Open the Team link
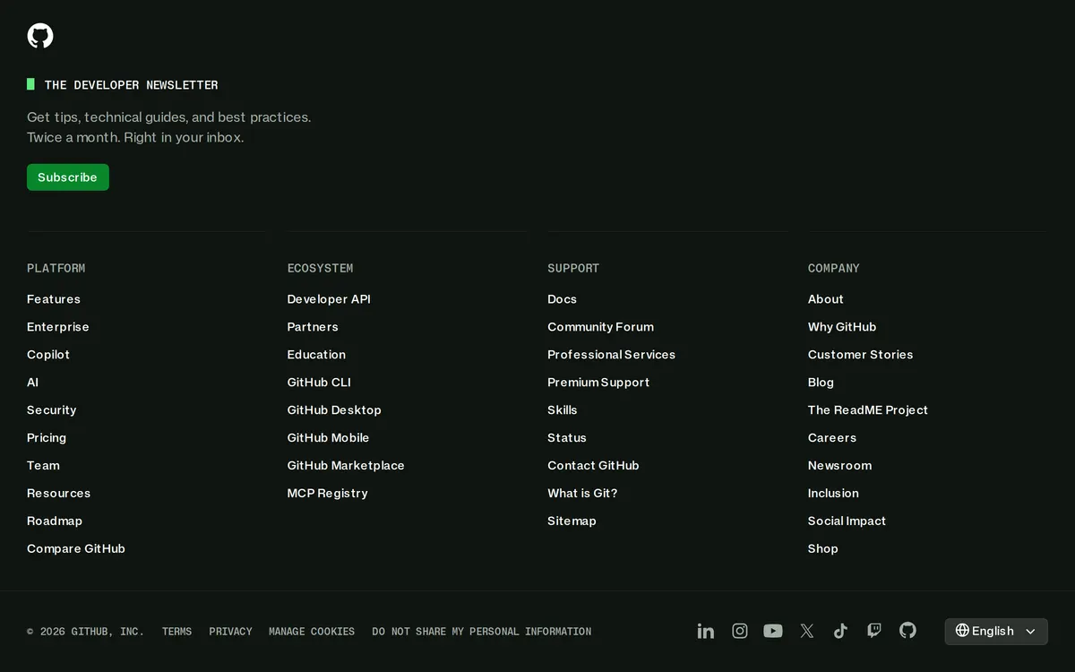The width and height of the screenshot is (1075, 672). coord(43,466)
